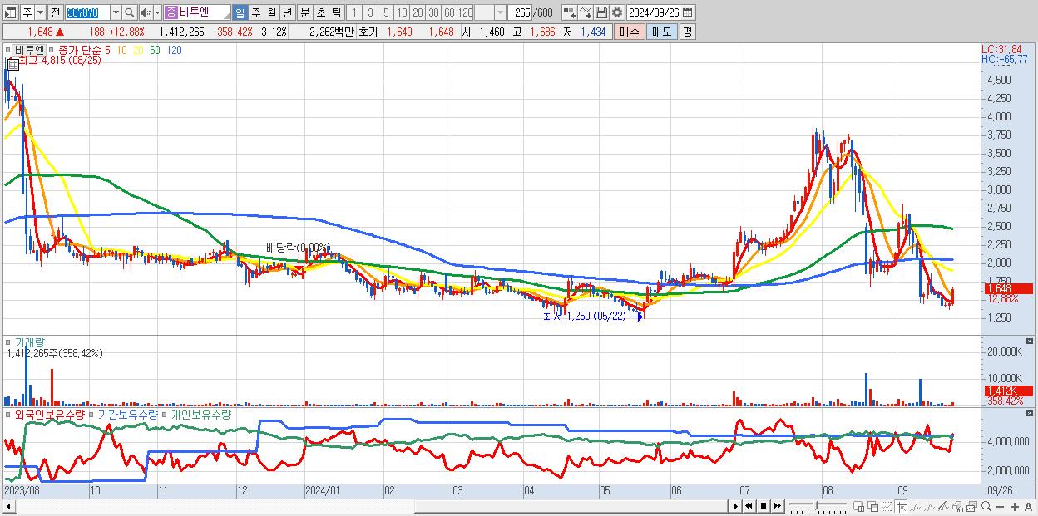Select the 일 daily period toggle
The image size is (1038, 516).
coord(240,12)
